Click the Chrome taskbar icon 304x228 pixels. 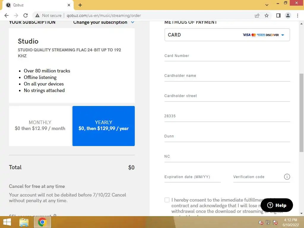(x=42, y=222)
